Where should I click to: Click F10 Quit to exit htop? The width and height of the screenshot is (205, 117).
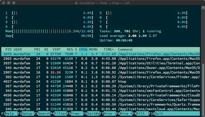[159, 114]
